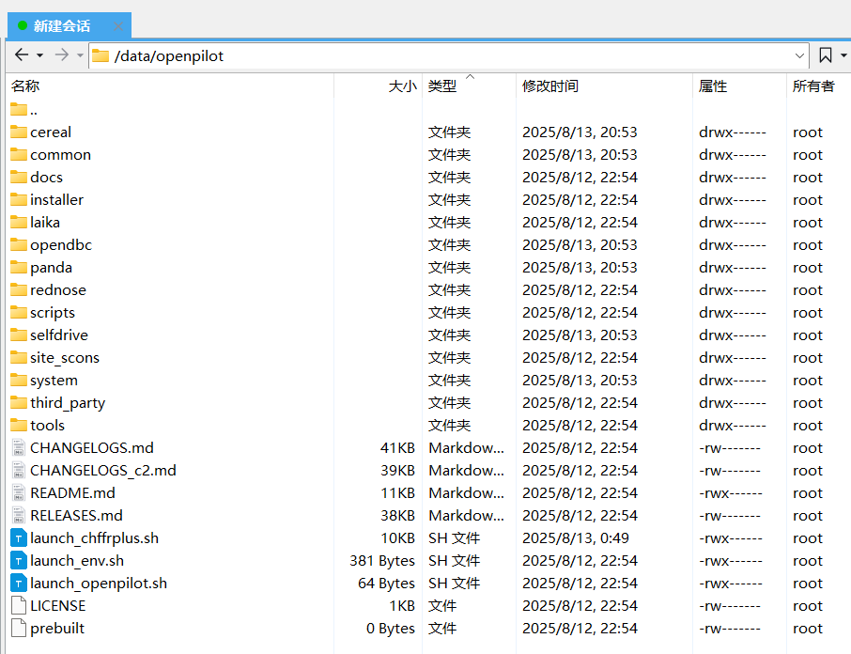The image size is (851, 654).
Task: Click the '64 Bytes' size cell
Action: (386, 583)
